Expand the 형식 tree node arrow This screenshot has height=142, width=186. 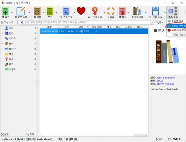(x=2, y=44)
